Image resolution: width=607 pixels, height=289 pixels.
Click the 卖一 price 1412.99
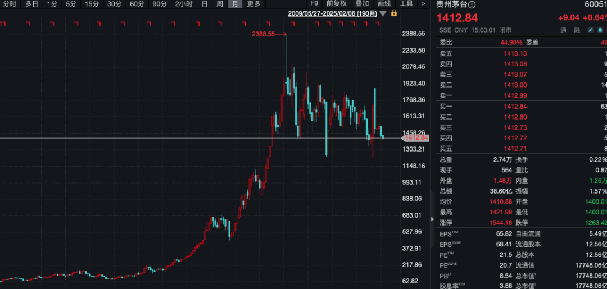click(x=515, y=95)
